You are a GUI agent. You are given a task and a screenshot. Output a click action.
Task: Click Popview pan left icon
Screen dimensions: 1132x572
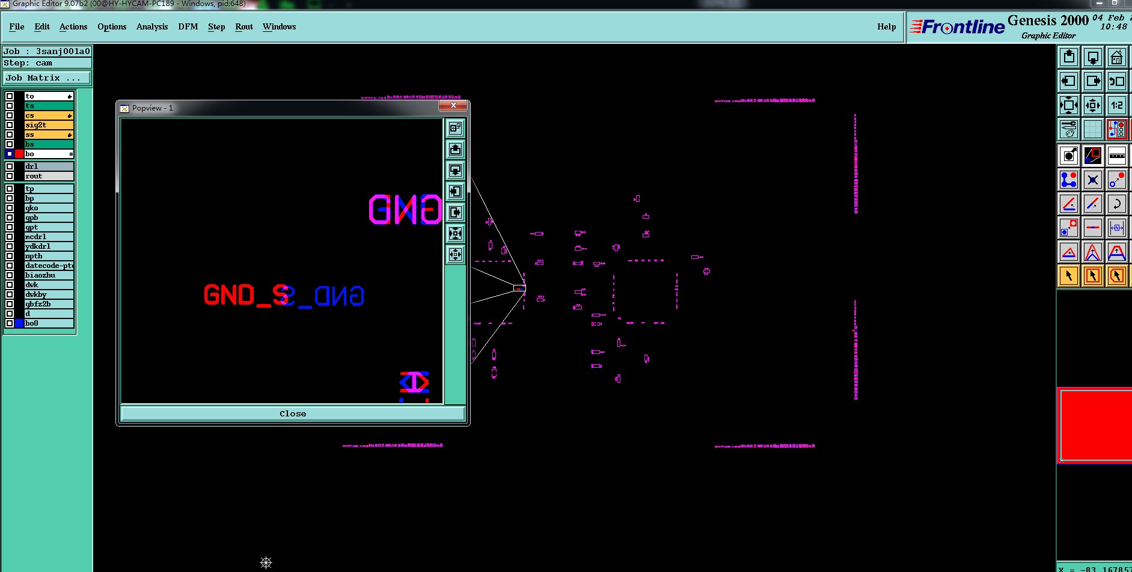[455, 191]
